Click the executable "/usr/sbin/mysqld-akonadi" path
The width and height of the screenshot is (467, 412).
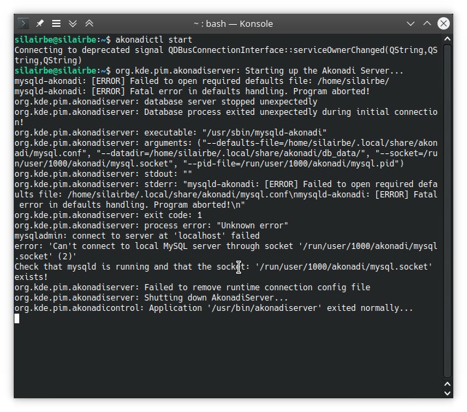click(x=264, y=133)
